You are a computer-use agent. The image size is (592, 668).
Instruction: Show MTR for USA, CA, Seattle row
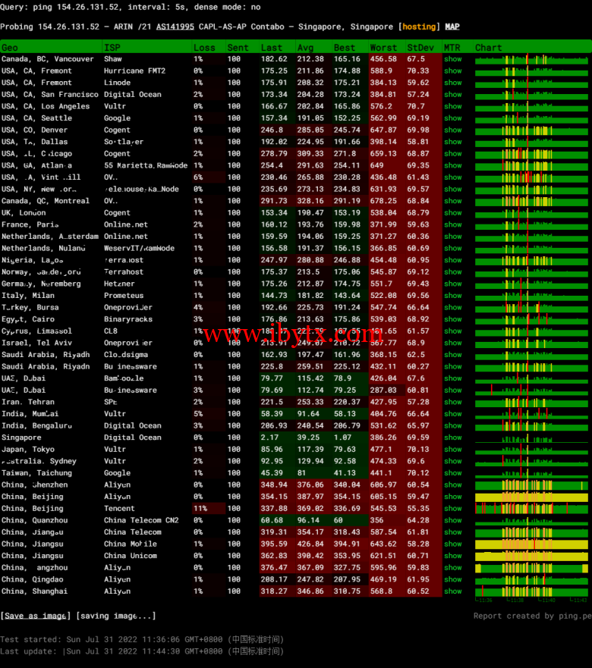tap(452, 118)
